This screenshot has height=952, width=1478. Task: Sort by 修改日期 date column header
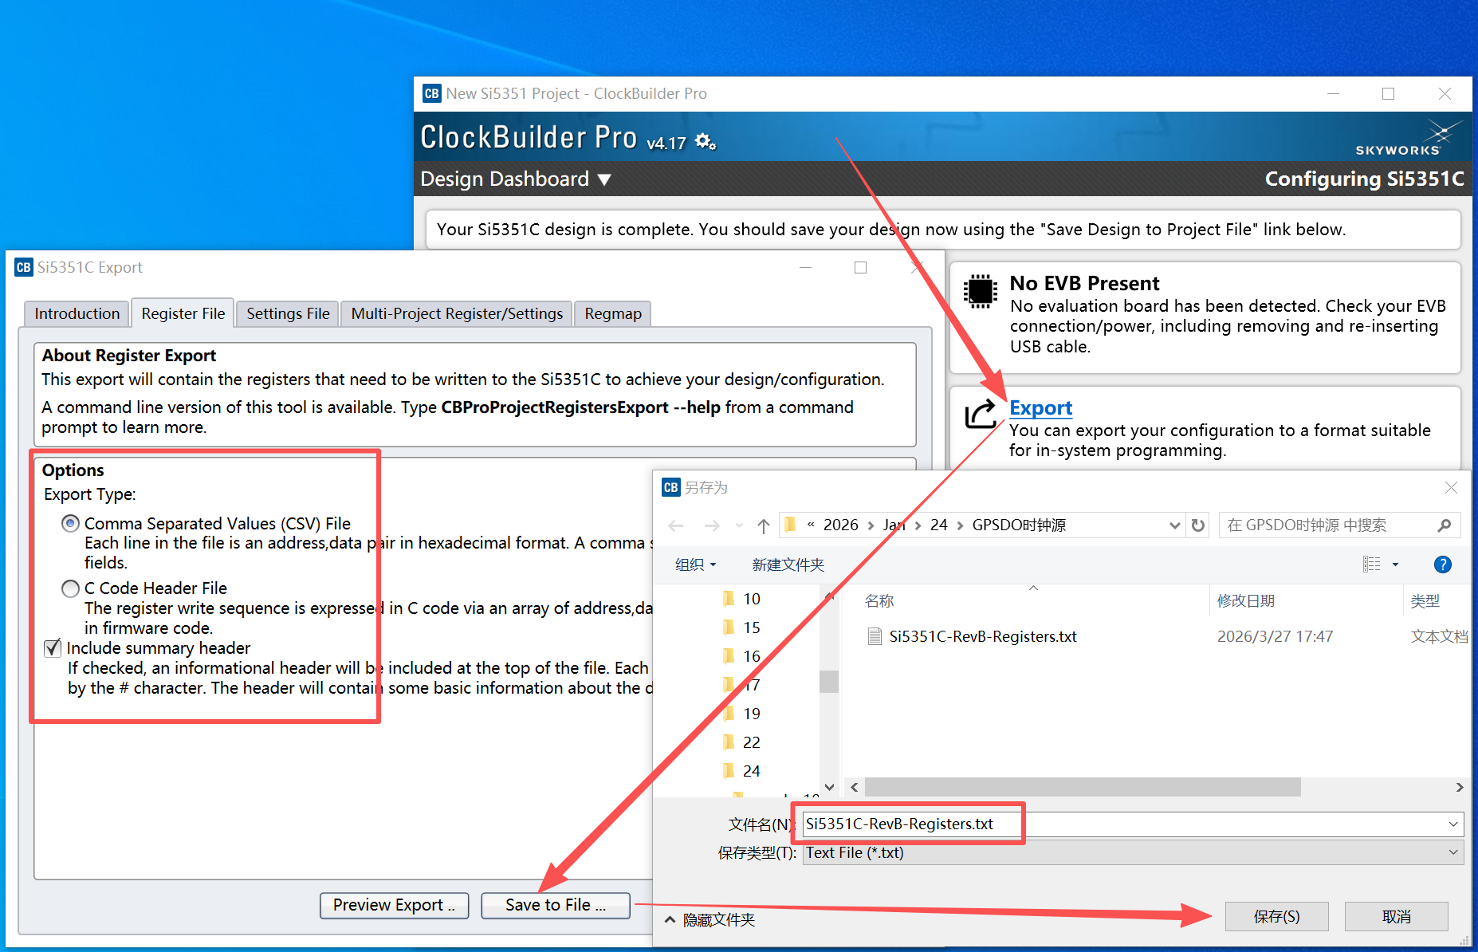[1245, 600]
